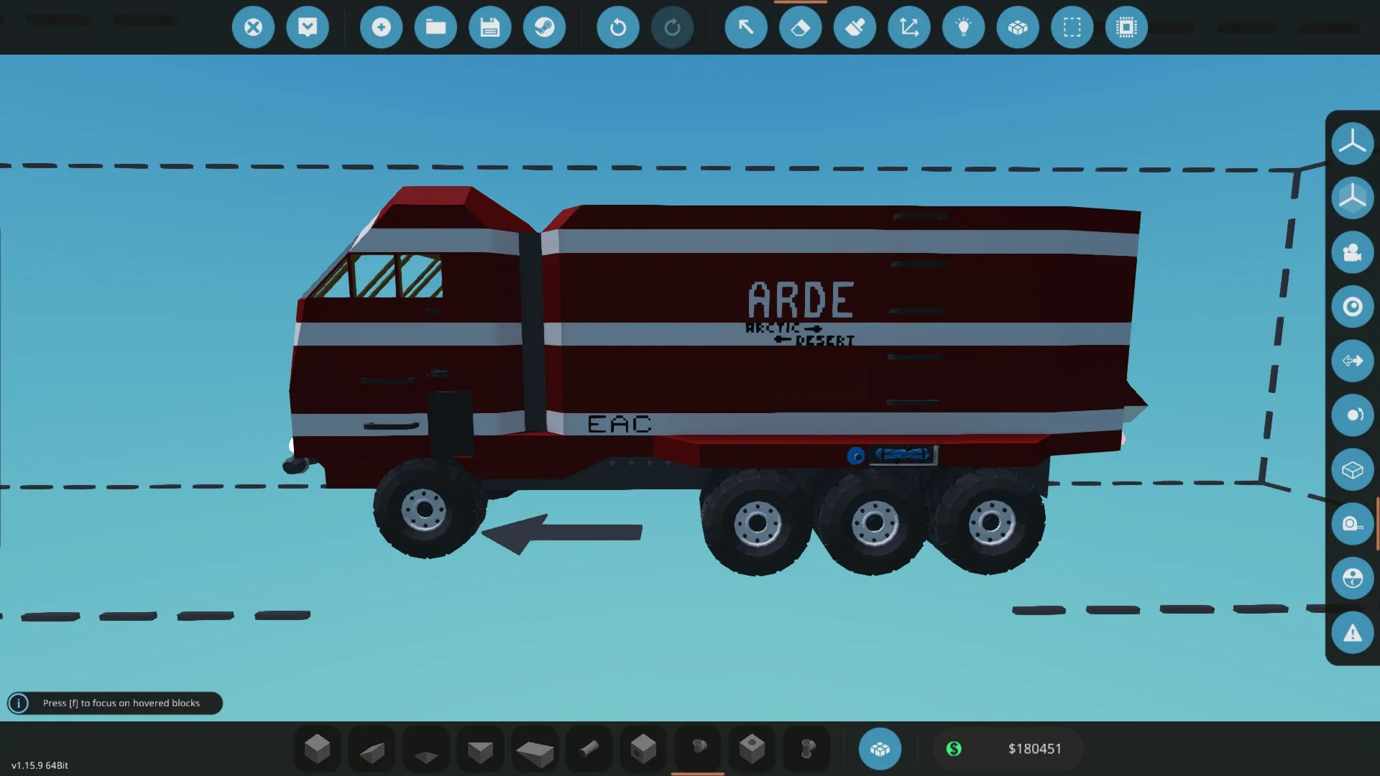Viewport: 1380px width, 776px height.
Task: Expand the dropdown chevron button top-left
Action: [308, 27]
